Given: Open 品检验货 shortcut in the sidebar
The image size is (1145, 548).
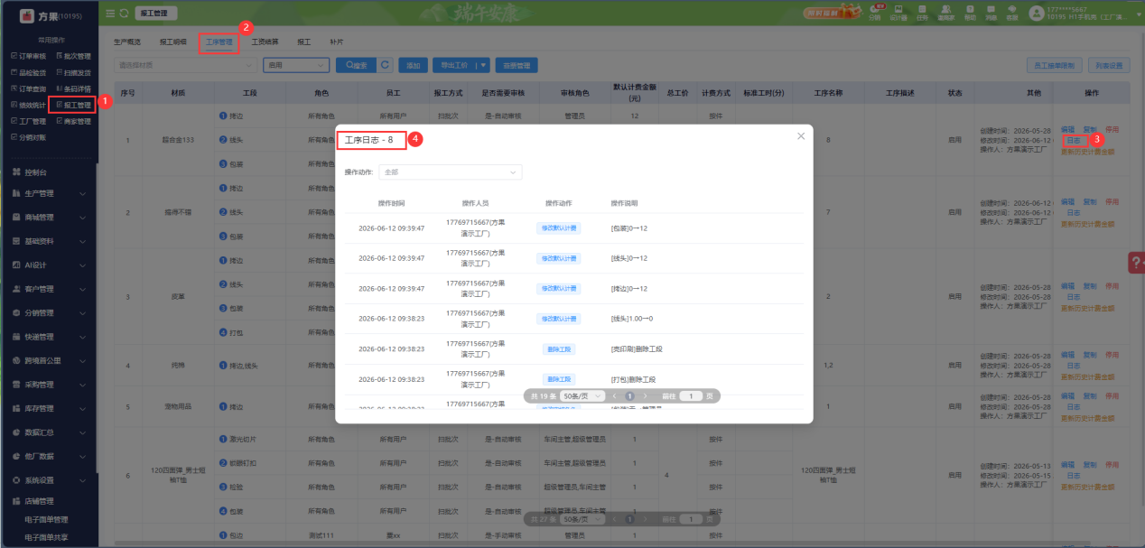Looking at the screenshot, I should click(x=28, y=72).
